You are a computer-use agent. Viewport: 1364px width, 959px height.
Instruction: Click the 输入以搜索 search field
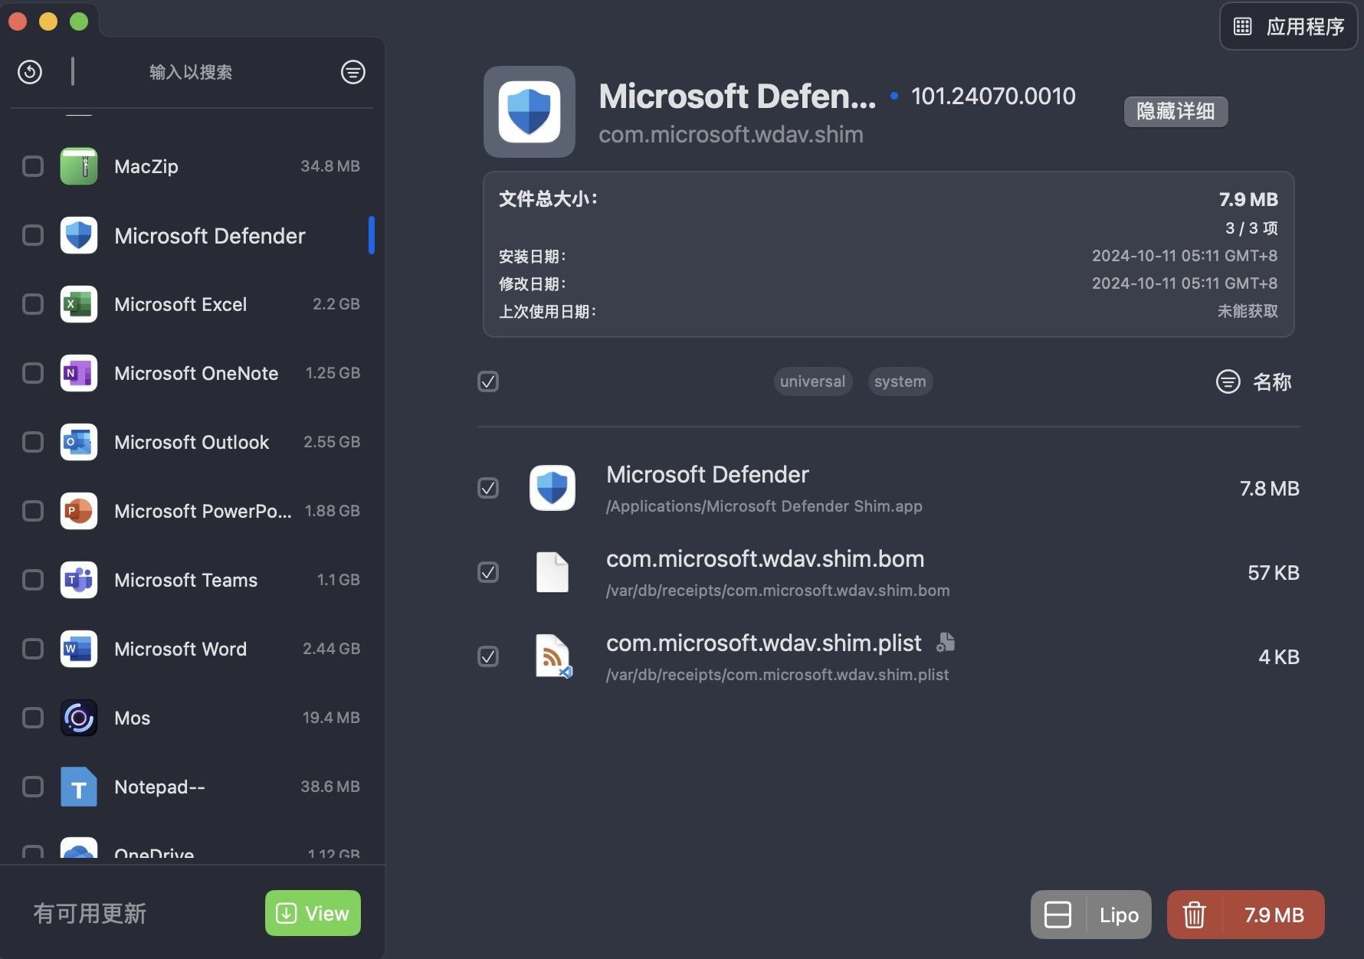coord(191,72)
